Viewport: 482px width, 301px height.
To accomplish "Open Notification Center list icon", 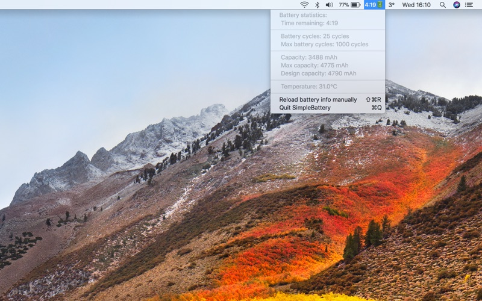I will point(469,5).
